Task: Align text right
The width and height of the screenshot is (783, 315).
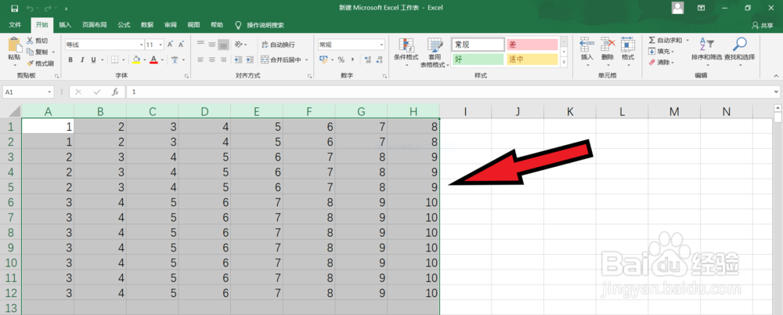Action: pyautogui.click(x=223, y=60)
